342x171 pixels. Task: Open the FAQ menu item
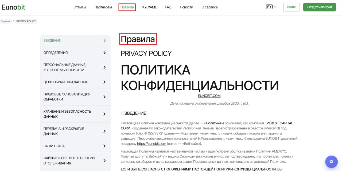pyautogui.click(x=168, y=7)
